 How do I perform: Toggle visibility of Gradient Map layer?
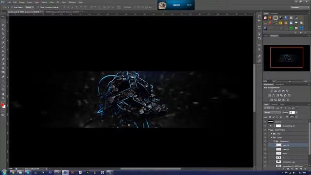pos(265,126)
